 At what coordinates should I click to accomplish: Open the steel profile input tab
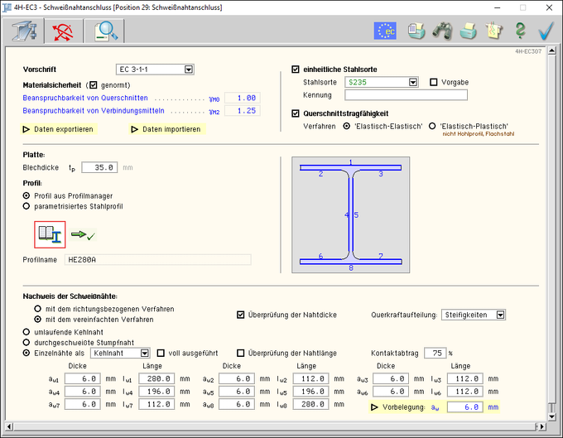[22, 31]
